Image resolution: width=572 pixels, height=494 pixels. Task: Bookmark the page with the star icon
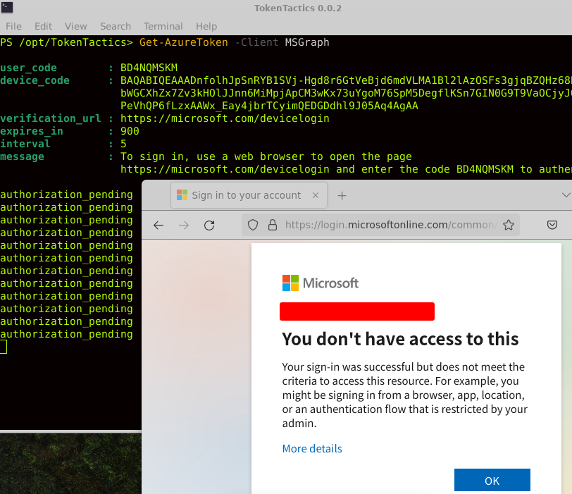coord(509,225)
